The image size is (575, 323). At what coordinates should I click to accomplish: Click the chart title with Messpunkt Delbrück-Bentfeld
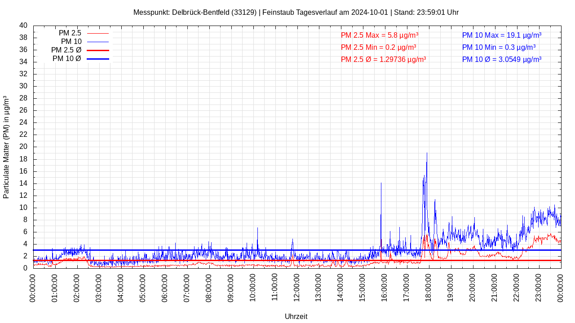[296, 13]
